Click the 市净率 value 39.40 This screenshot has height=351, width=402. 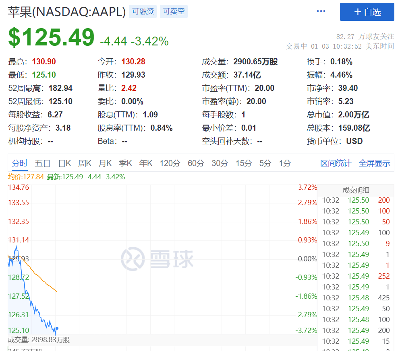(x=348, y=88)
